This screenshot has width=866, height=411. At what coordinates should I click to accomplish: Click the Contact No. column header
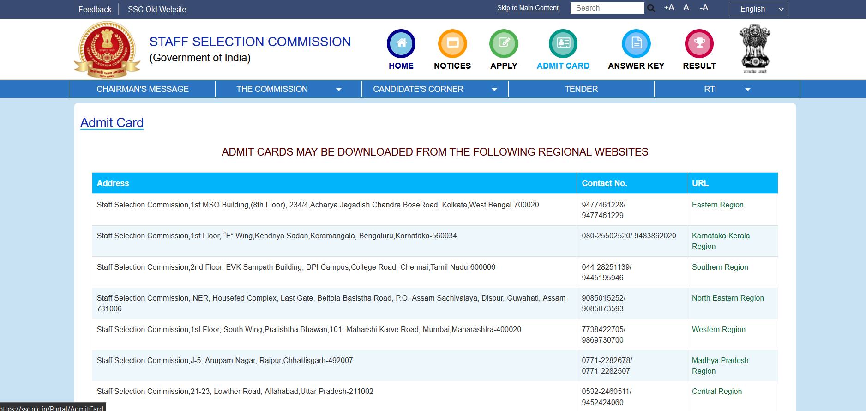(632, 183)
